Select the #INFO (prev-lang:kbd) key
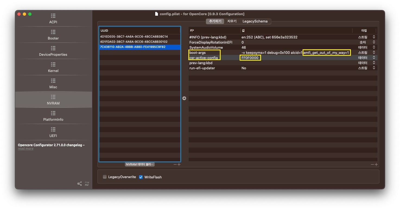The height and width of the screenshot is (209, 400). 208,37
